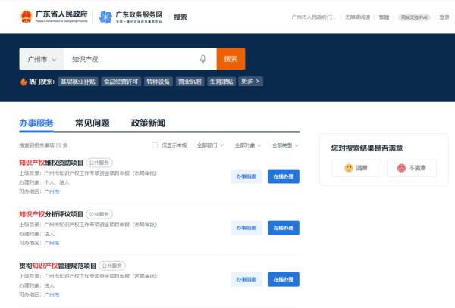This screenshot has height=308, width=455.
Task: Click the 公共服务 tag on 知识产权分析评议项目
Action: point(99,214)
